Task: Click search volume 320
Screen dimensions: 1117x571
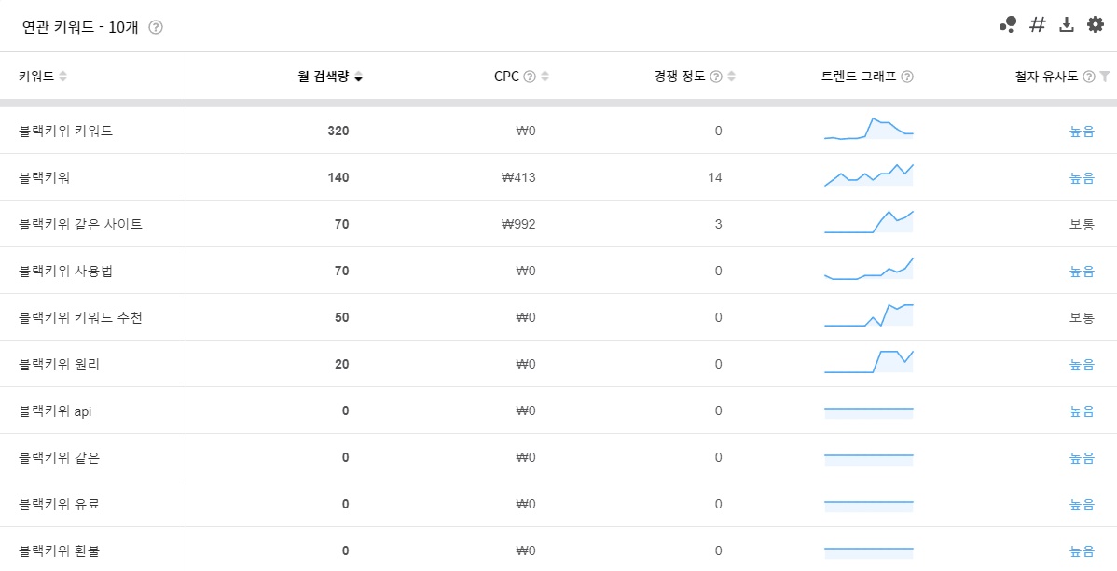Action: (338, 132)
